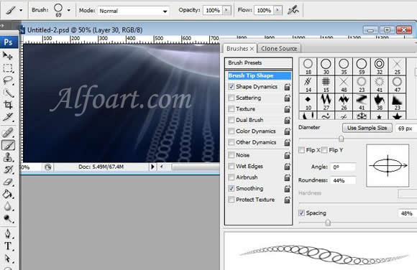Adjust the Spacing slider handle
The width and height of the screenshot is (417, 270).
pos(328,223)
